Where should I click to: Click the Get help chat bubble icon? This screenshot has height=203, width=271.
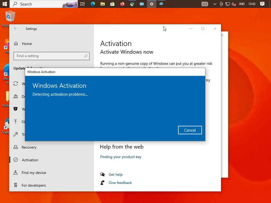click(102, 174)
